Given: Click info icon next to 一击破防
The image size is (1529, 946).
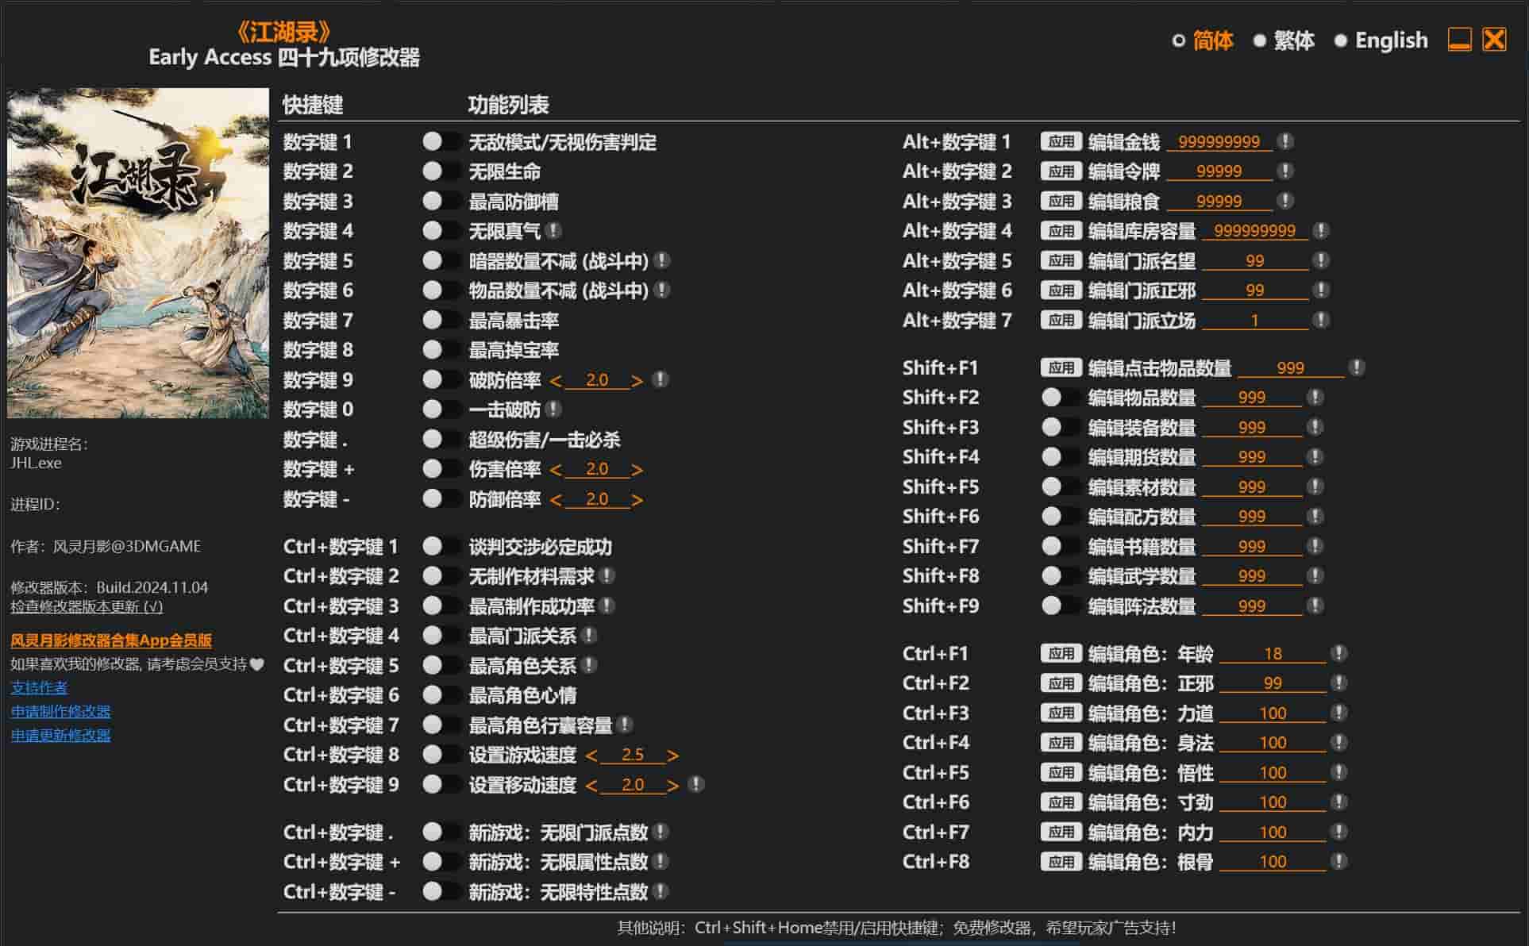Looking at the screenshot, I should point(554,410).
